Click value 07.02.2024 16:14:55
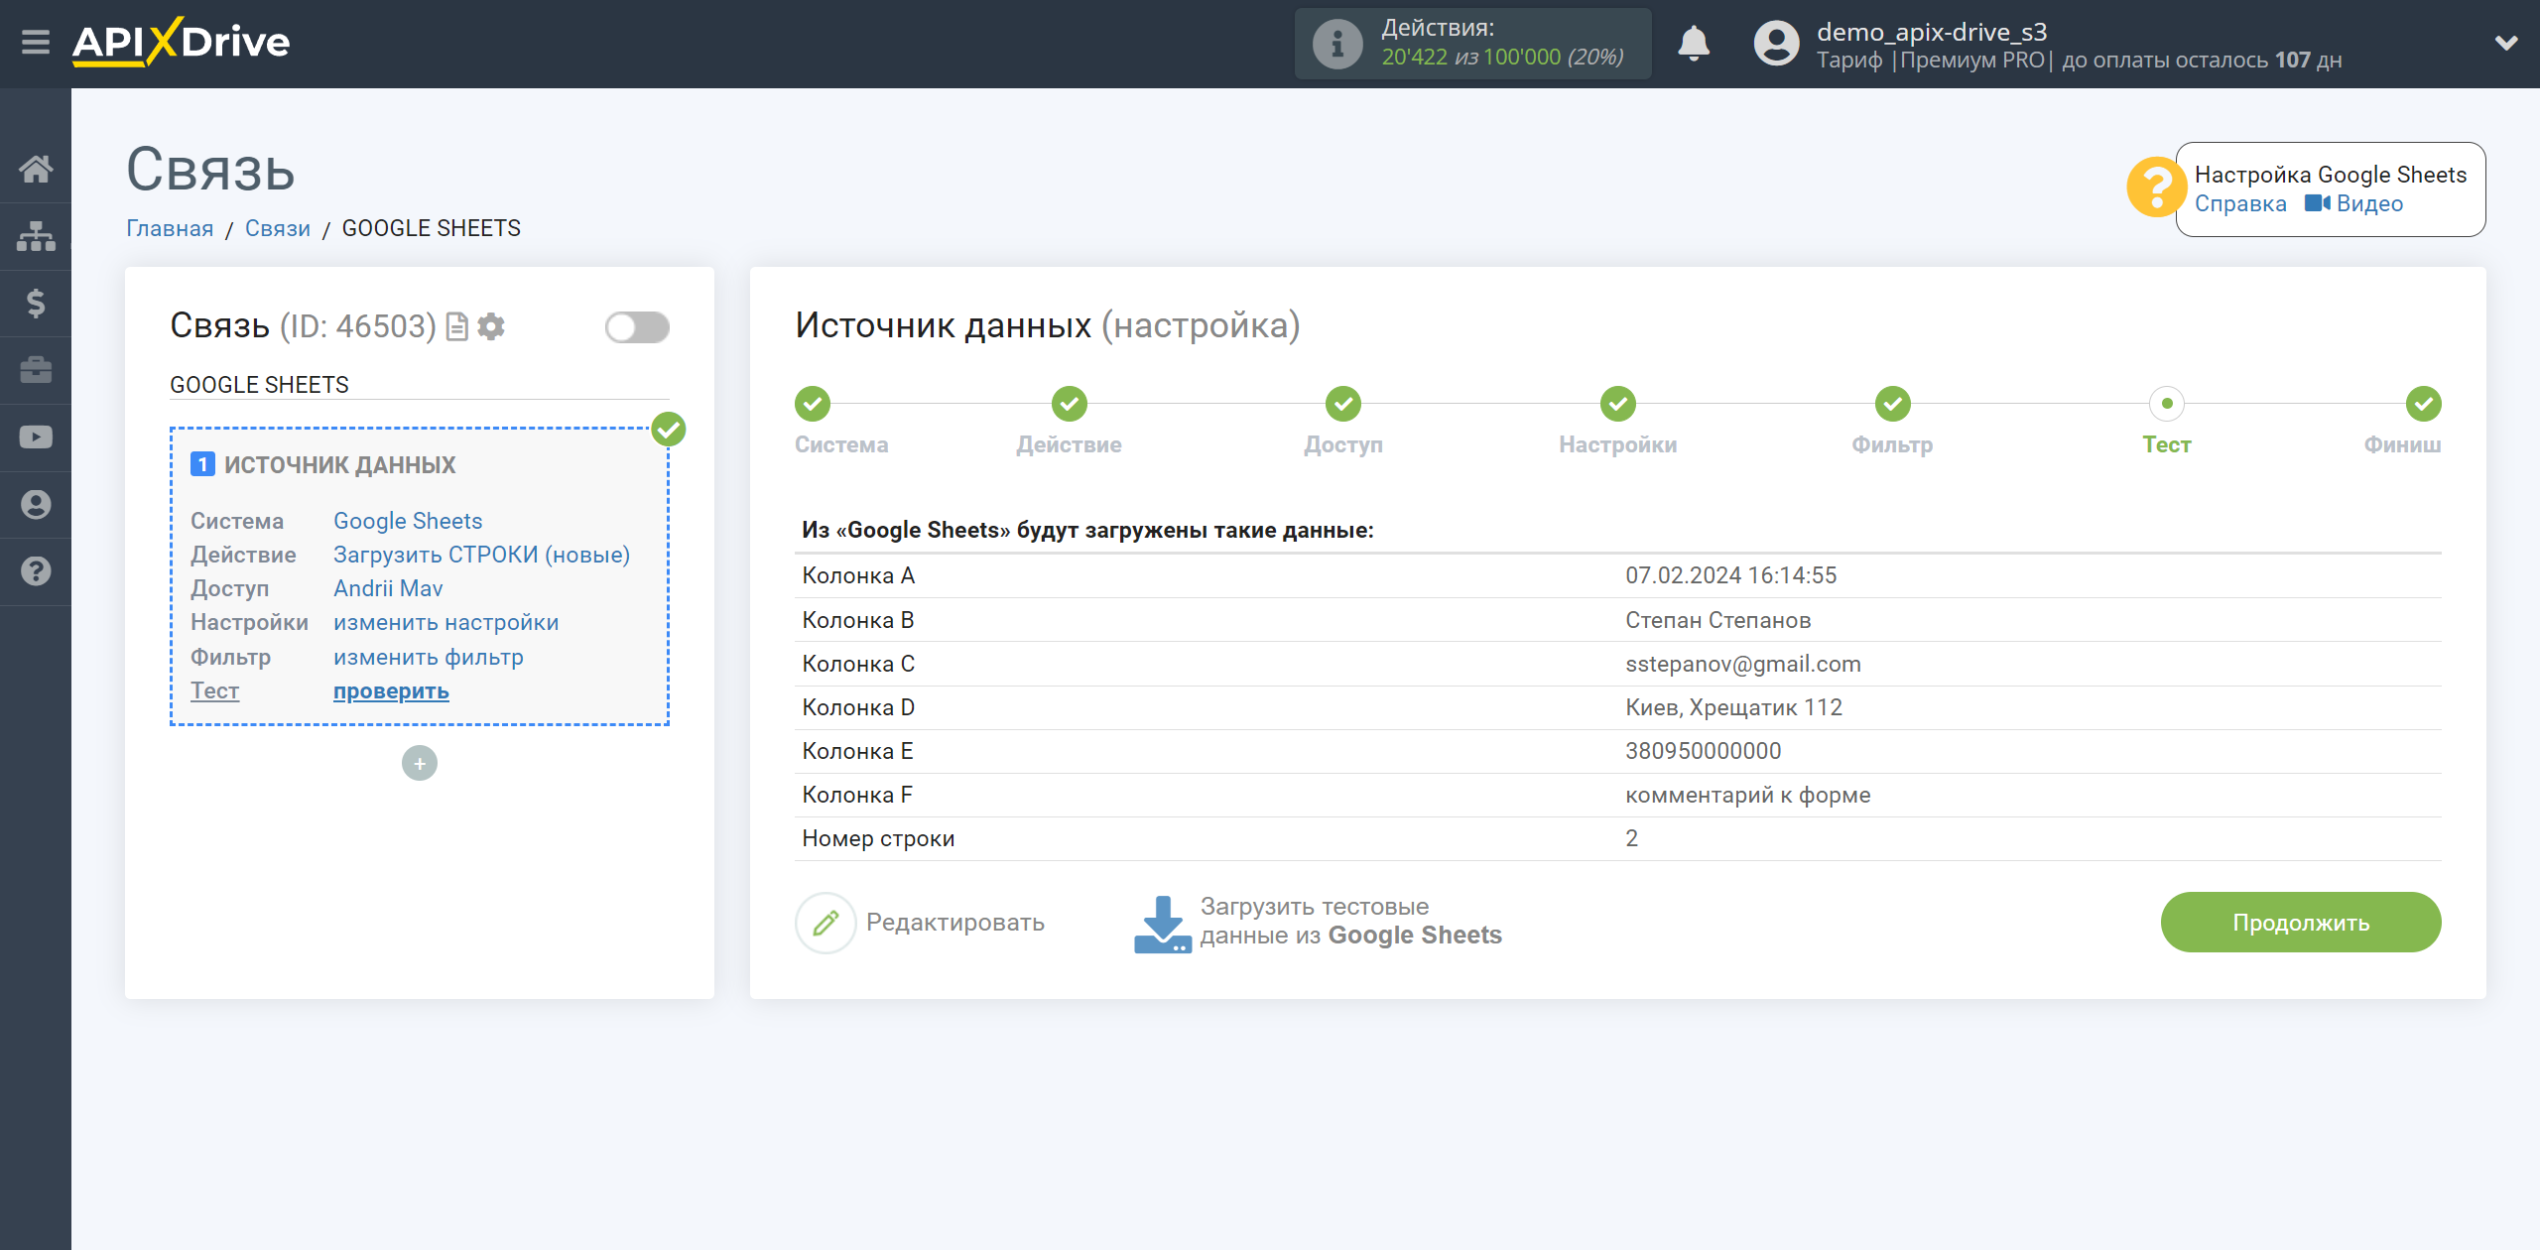Screen dimensions: 2540x1250 coord(1730,576)
